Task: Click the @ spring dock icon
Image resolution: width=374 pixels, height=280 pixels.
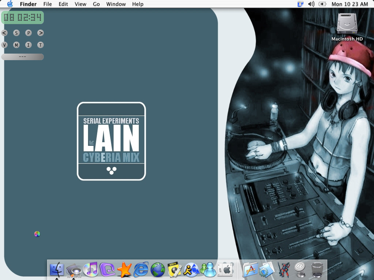Action: click(x=300, y=270)
